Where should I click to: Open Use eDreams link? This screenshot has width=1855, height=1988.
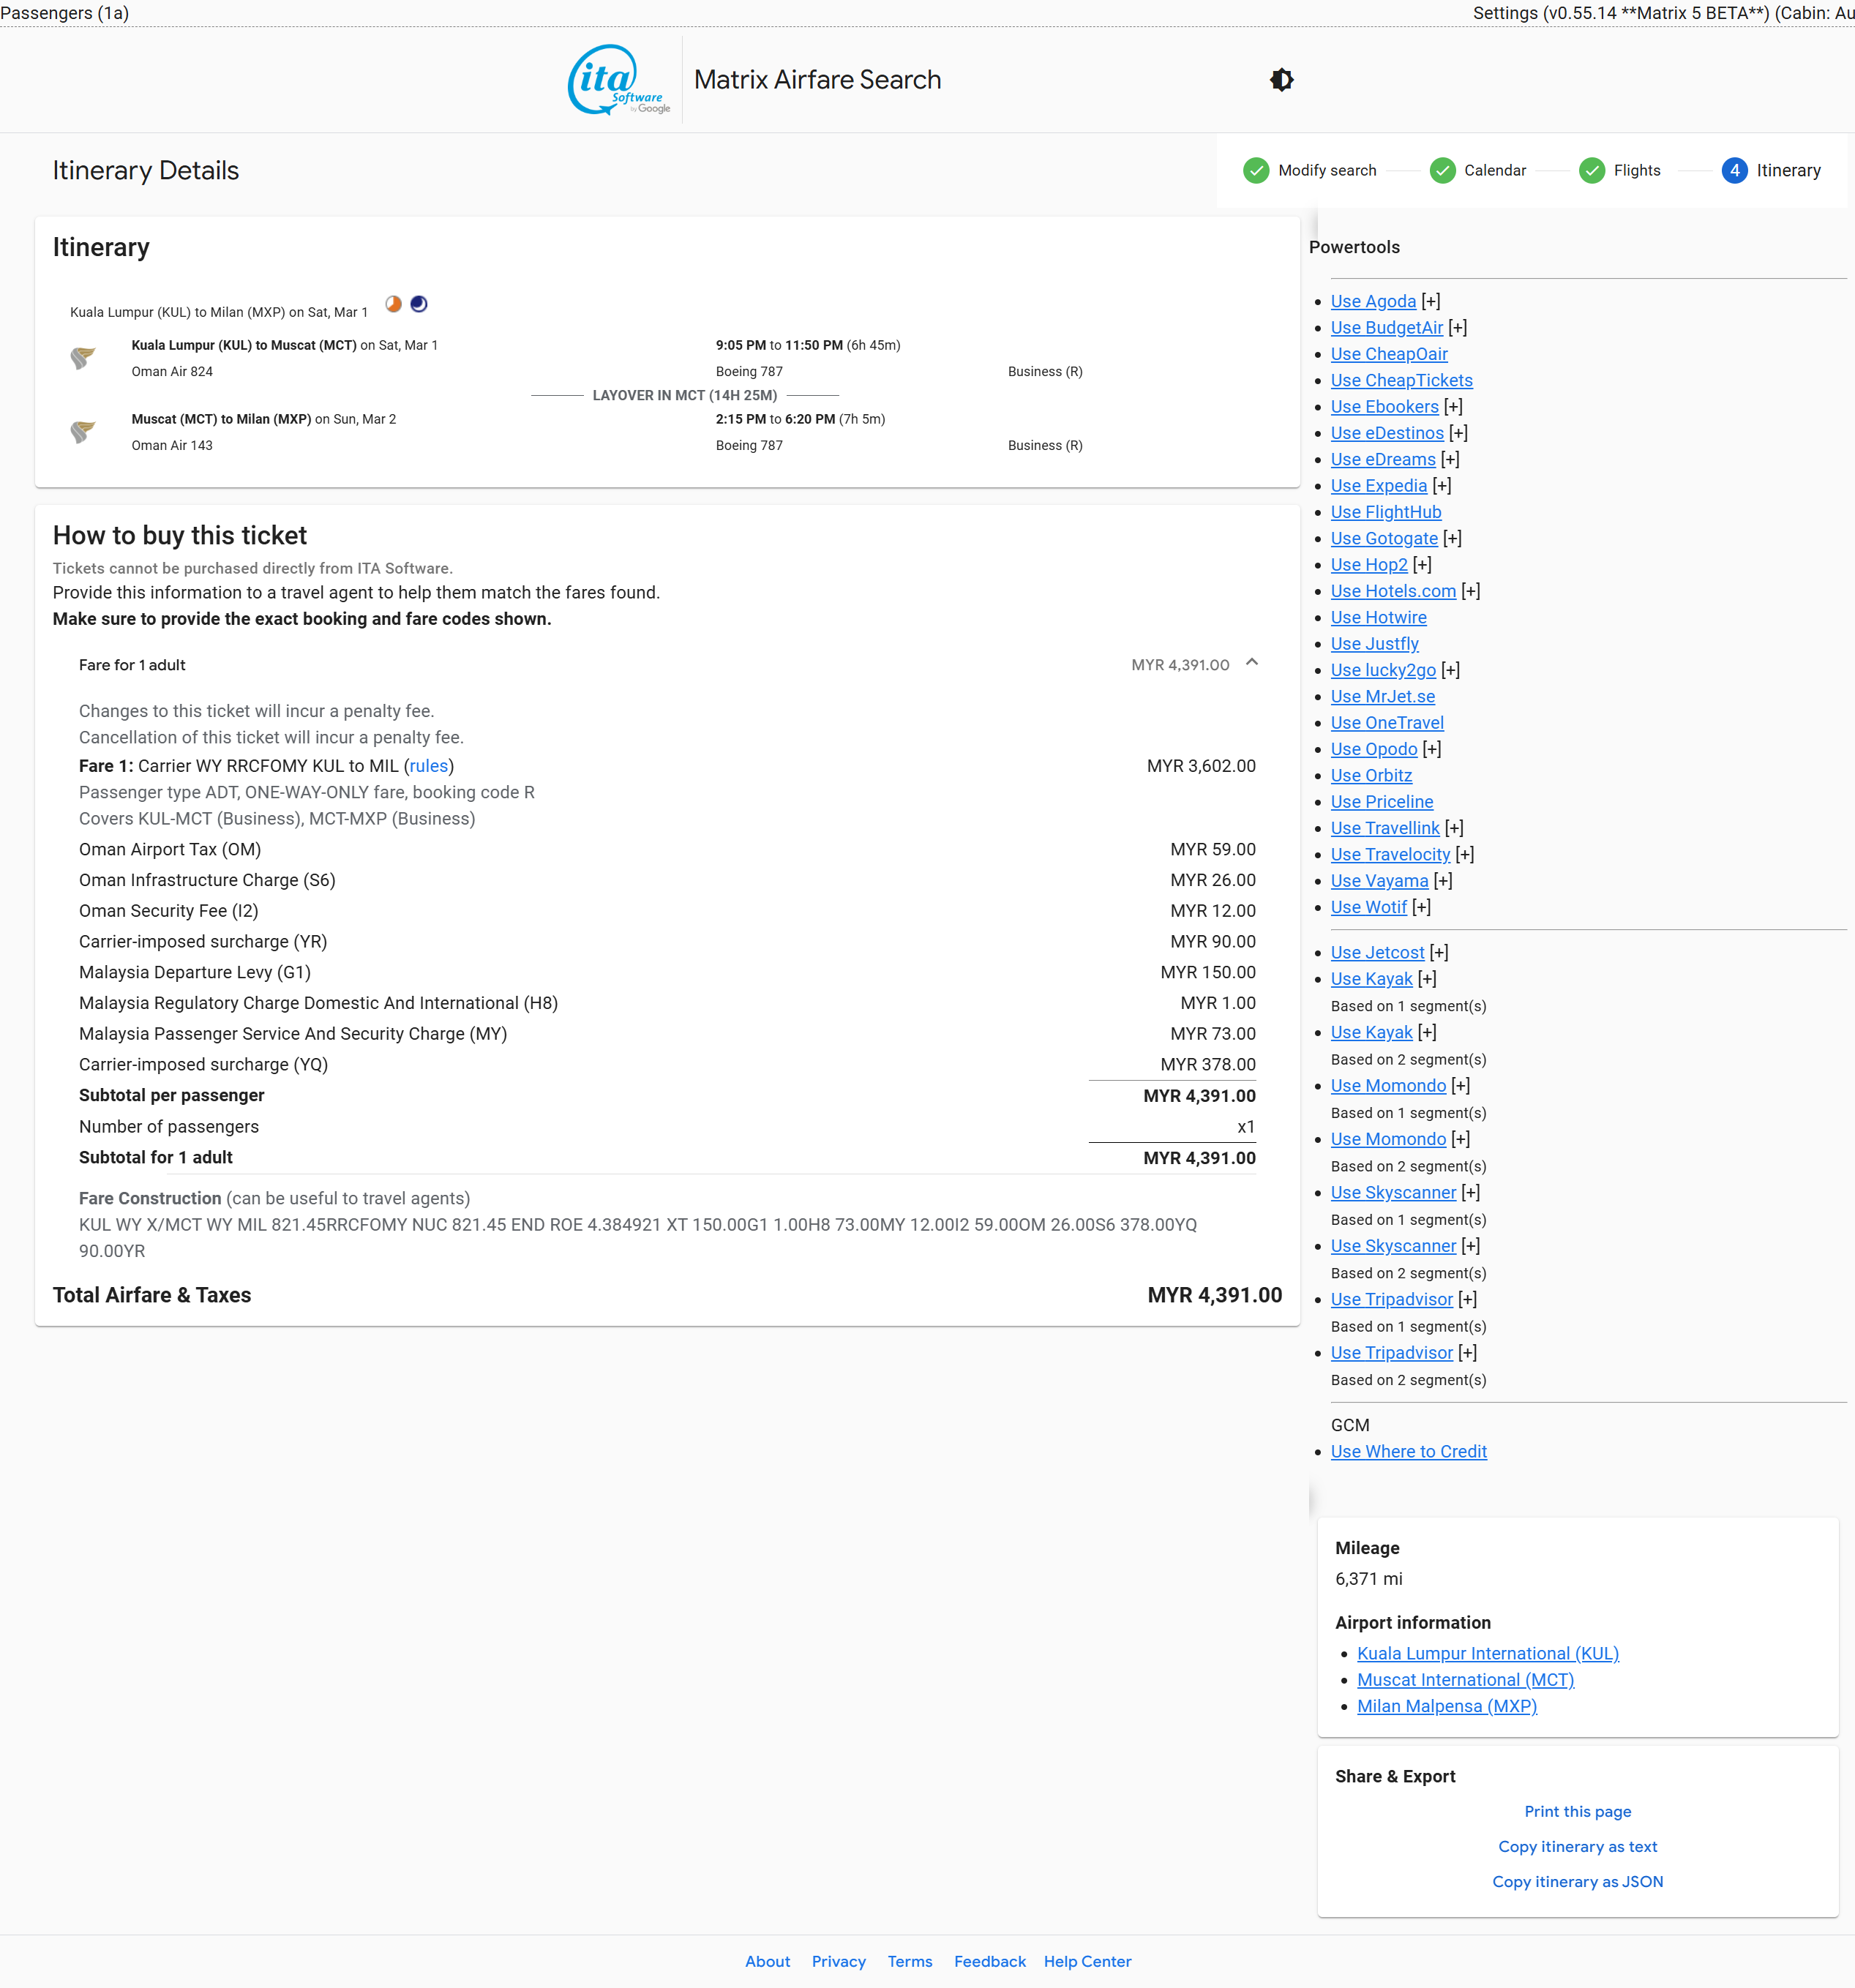pyautogui.click(x=1383, y=459)
